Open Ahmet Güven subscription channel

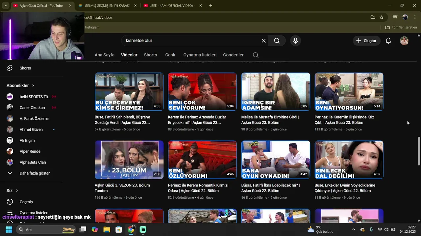click(32, 129)
